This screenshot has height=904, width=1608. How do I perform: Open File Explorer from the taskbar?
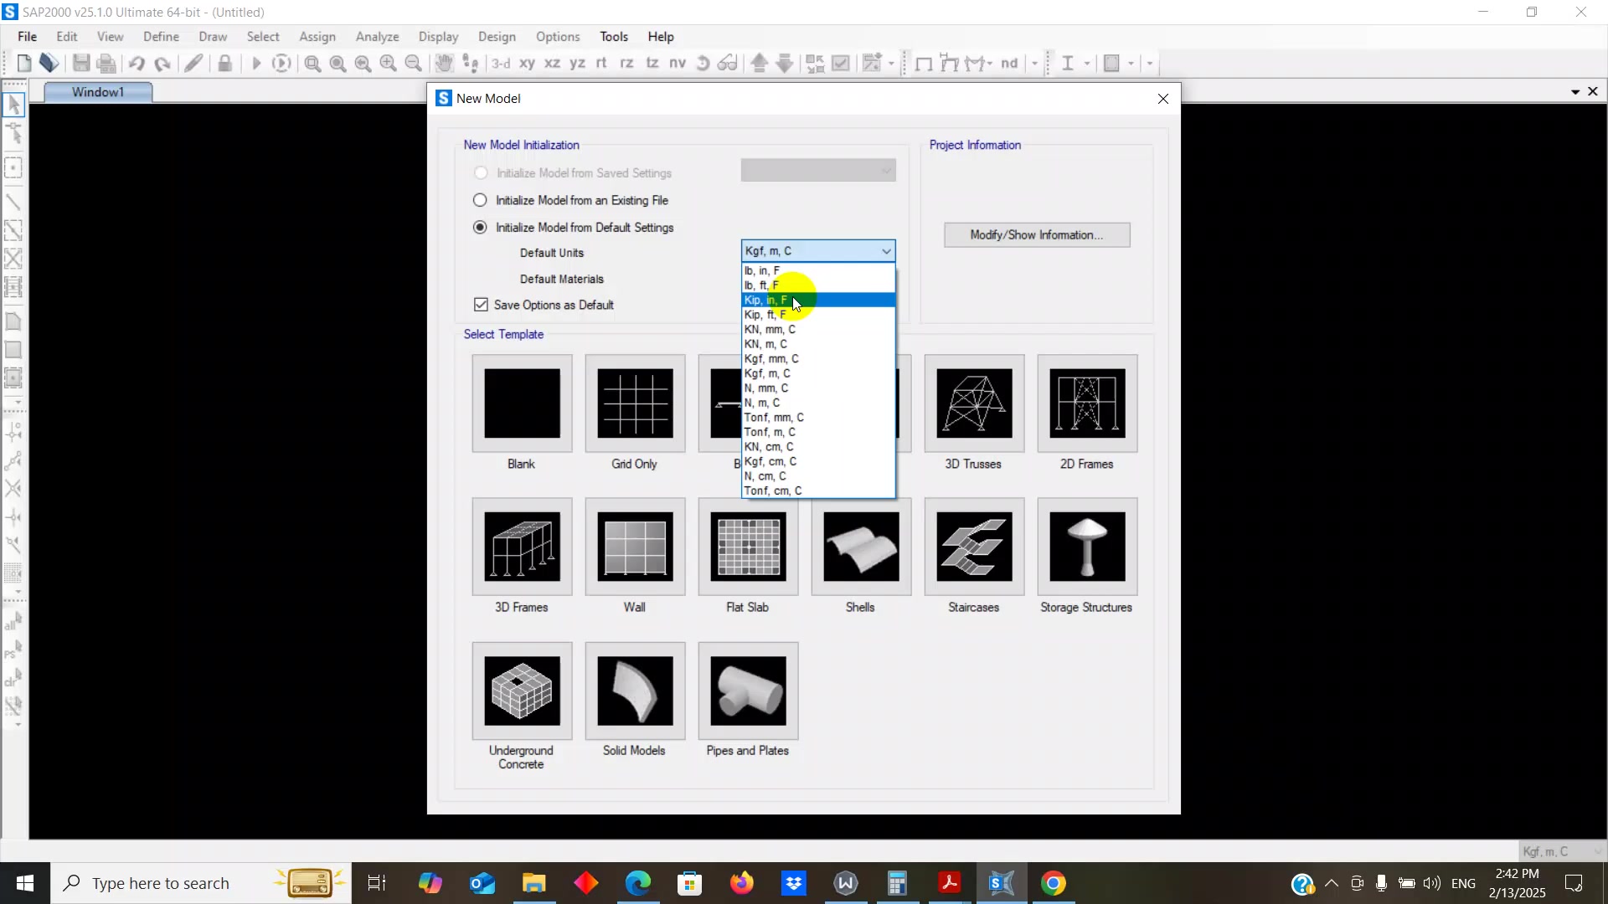[x=534, y=883]
